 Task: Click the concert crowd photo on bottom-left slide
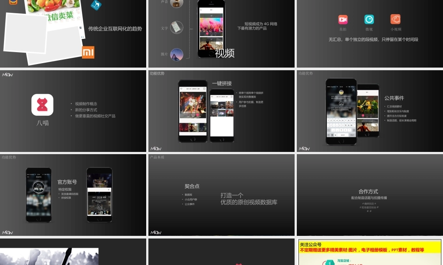click(x=49, y=256)
